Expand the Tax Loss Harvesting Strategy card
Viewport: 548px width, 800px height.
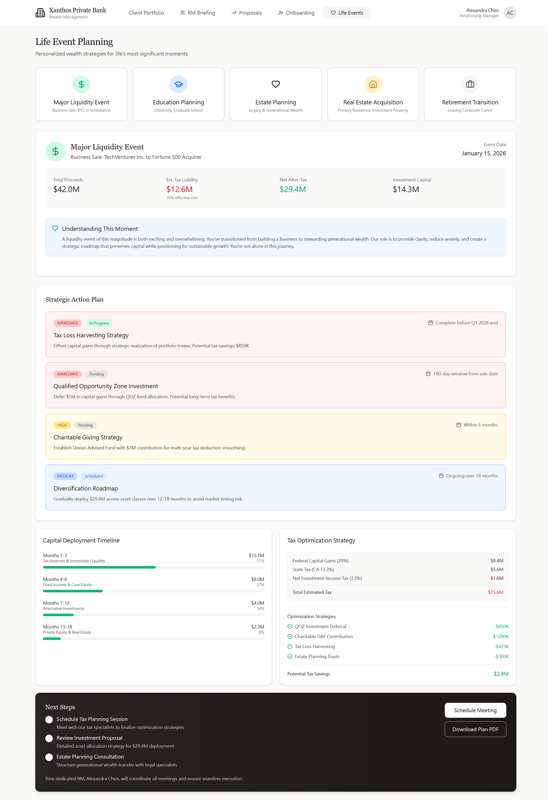click(275, 335)
